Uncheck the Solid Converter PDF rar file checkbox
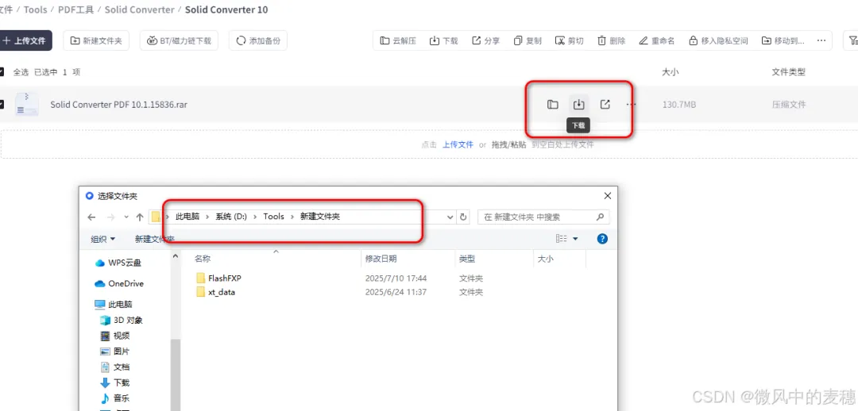This screenshot has width=858, height=411. pos(2,104)
